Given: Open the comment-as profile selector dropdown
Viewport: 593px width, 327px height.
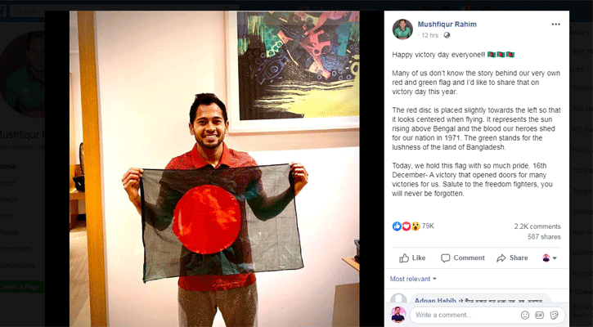Looking at the screenshot, I should [550, 258].
